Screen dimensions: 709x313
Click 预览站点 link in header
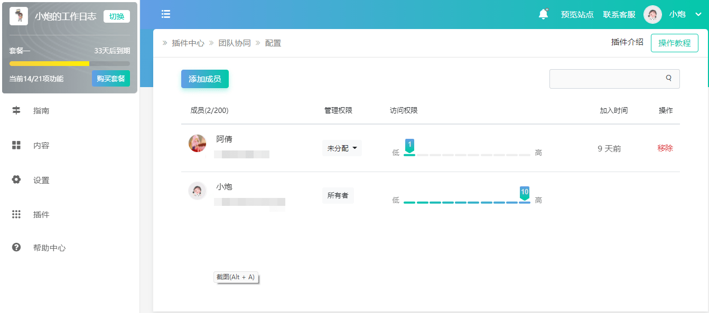[x=577, y=15]
